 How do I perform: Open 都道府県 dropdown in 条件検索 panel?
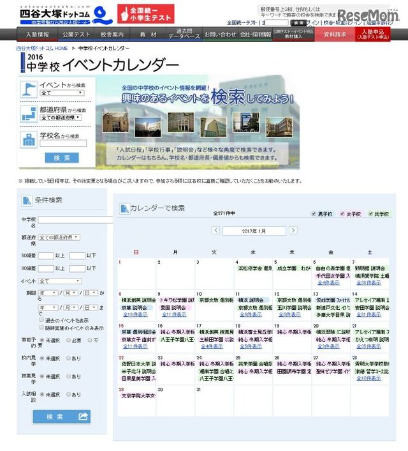(x=59, y=238)
